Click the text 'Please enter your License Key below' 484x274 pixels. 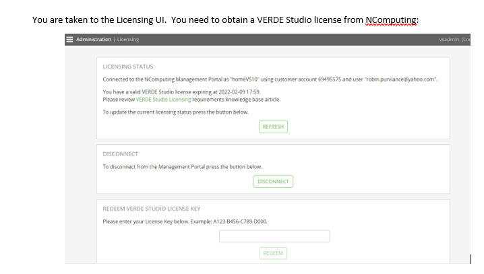(x=185, y=221)
